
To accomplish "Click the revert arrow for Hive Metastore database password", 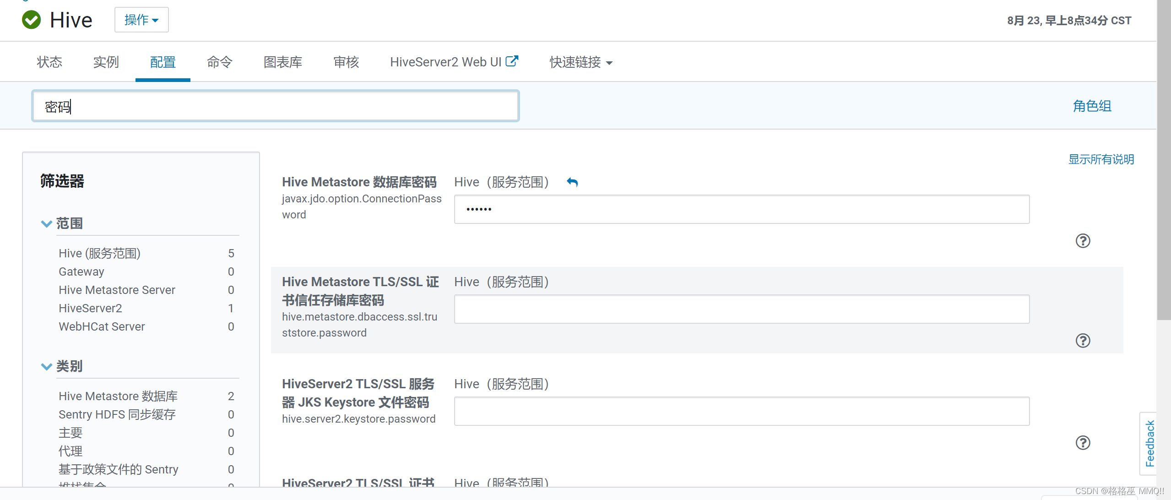I will tap(572, 182).
